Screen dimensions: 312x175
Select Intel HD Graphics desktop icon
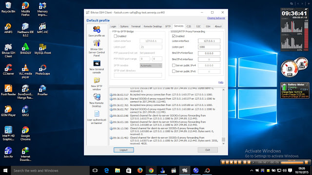click(8, 134)
